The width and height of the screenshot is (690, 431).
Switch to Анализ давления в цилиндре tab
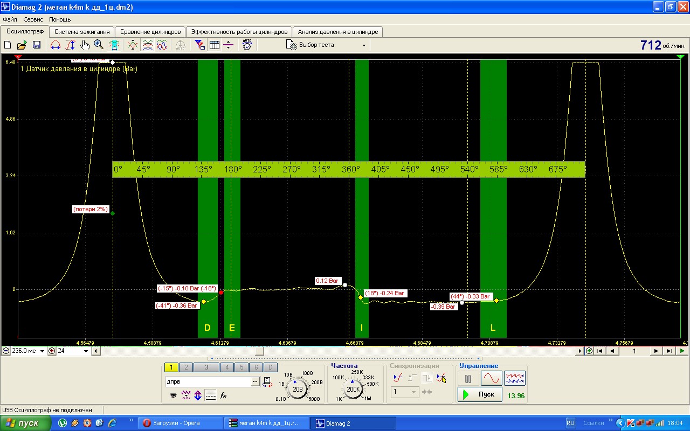pos(338,32)
